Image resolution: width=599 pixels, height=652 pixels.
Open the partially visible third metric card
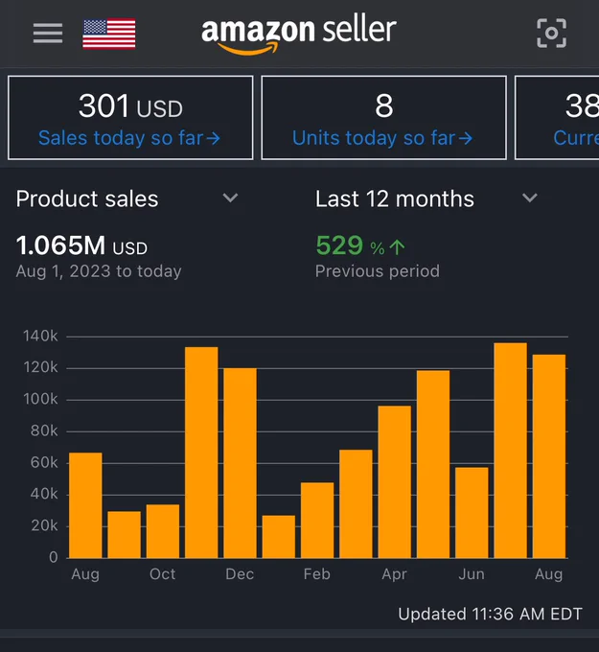point(557,118)
